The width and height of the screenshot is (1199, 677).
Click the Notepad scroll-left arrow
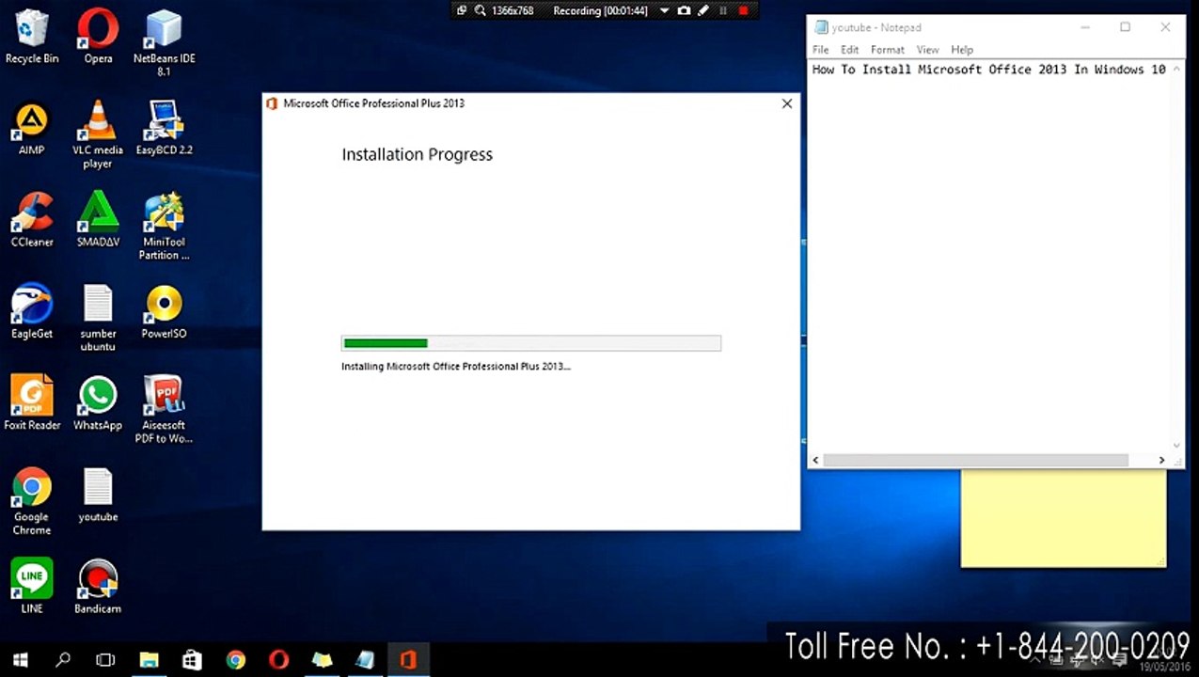pos(815,460)
